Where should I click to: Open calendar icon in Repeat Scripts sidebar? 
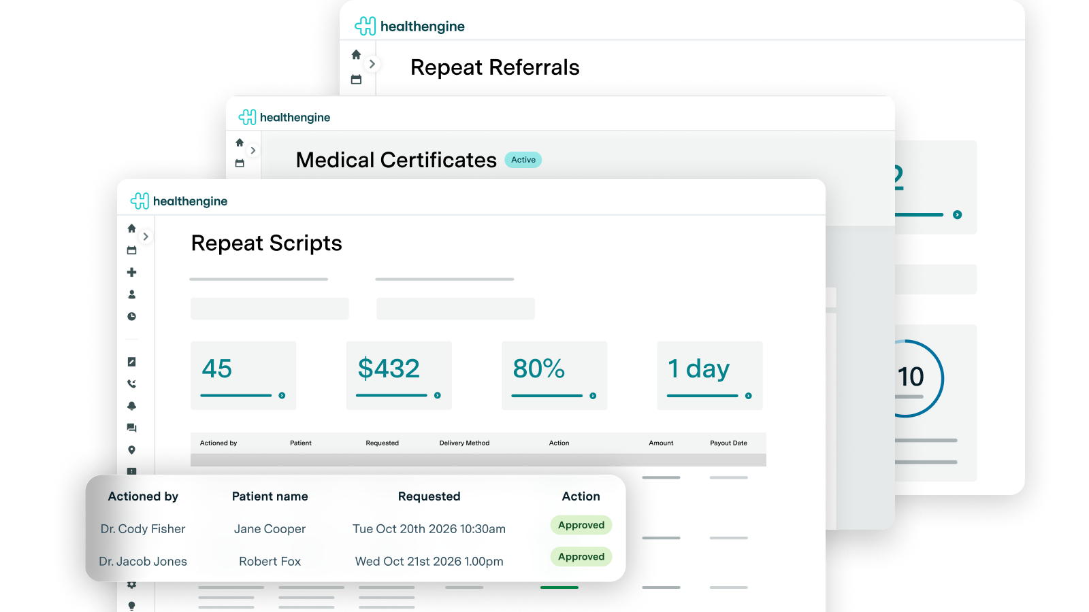[132, 250]
